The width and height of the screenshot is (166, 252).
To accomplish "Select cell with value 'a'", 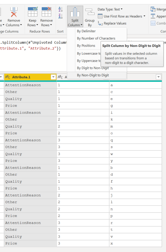I will tap(135, 85).
